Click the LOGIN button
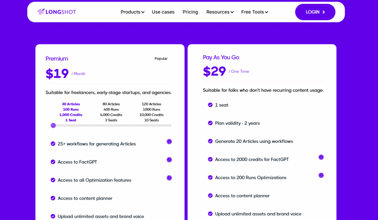Image resolution: width=378 pixels, height=220 pixels. coord(315,12)
